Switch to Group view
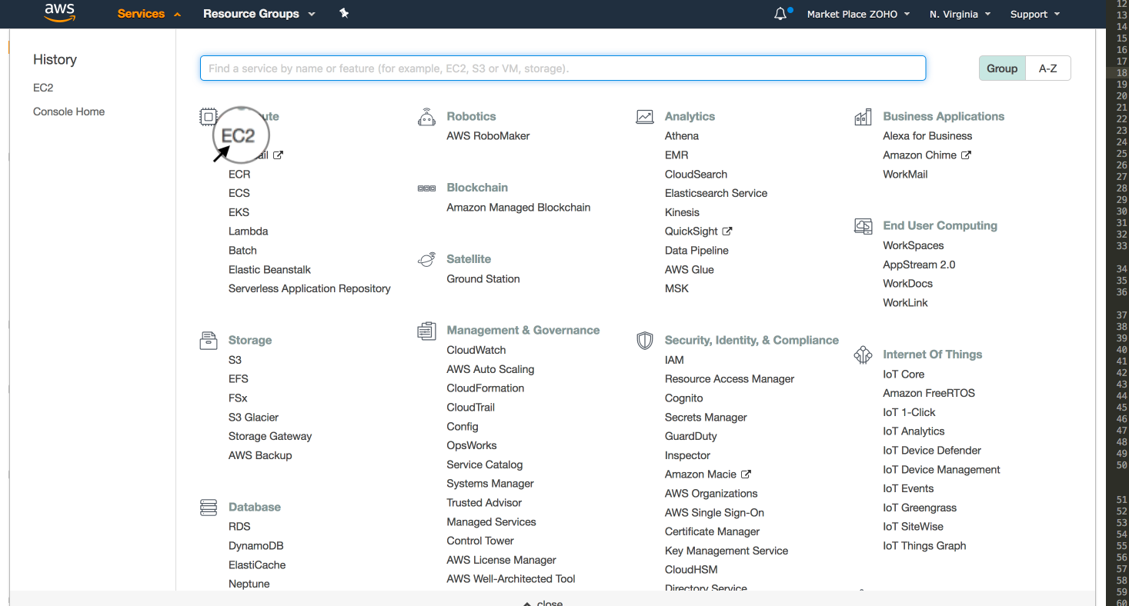Viewport: 1129px width, 606px height. (1002, 68)
